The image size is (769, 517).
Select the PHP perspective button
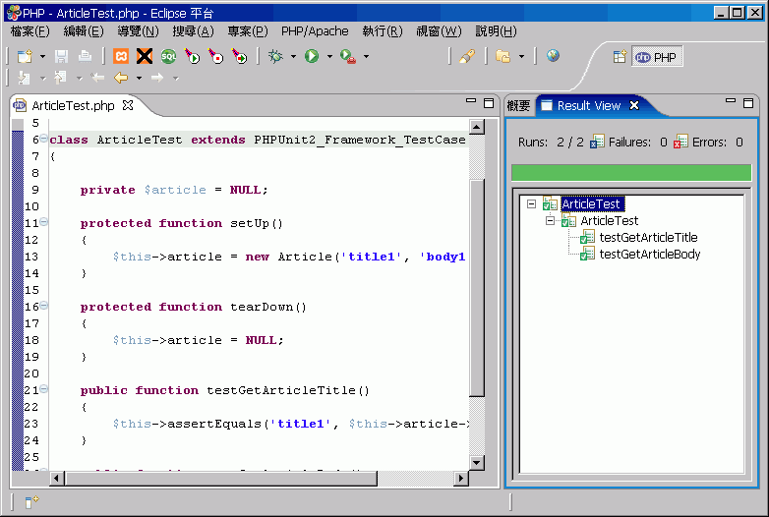tap(657, 57)
